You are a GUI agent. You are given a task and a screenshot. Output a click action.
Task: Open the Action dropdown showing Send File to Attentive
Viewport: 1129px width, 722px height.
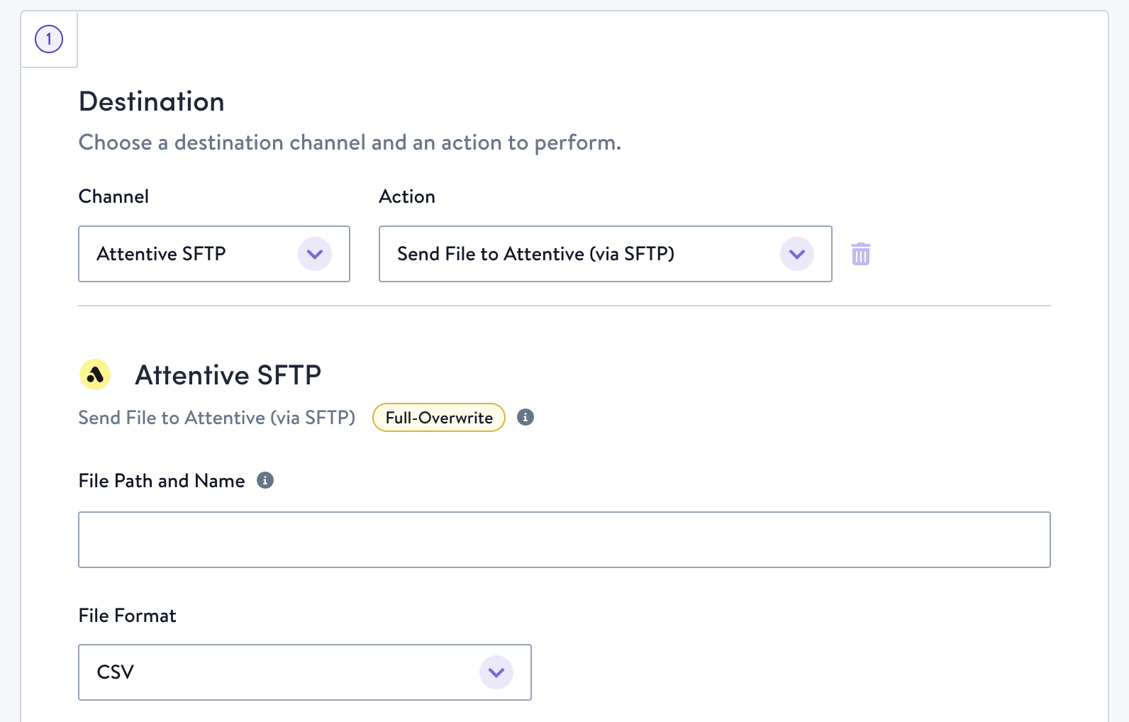click(606, 254)
